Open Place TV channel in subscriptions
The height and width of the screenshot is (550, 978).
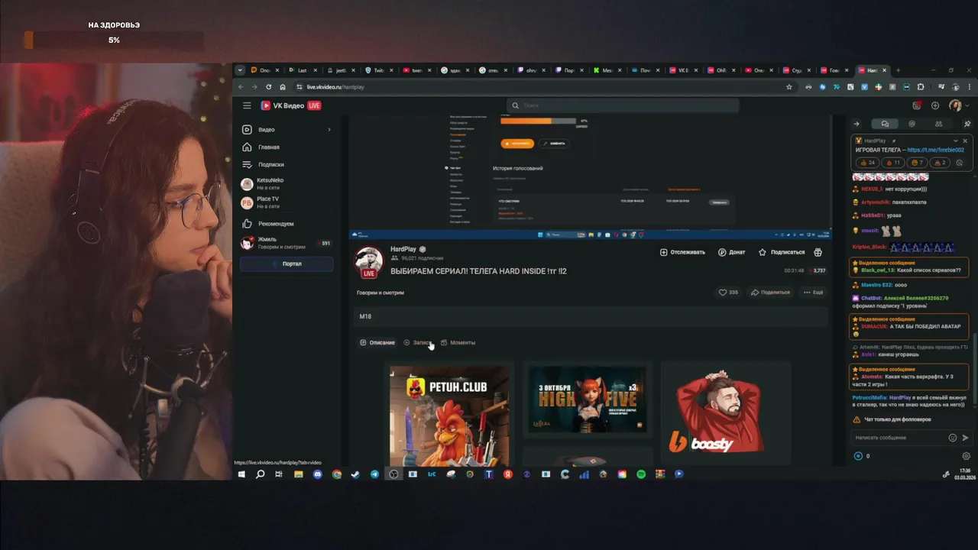[x=287, y=202]
